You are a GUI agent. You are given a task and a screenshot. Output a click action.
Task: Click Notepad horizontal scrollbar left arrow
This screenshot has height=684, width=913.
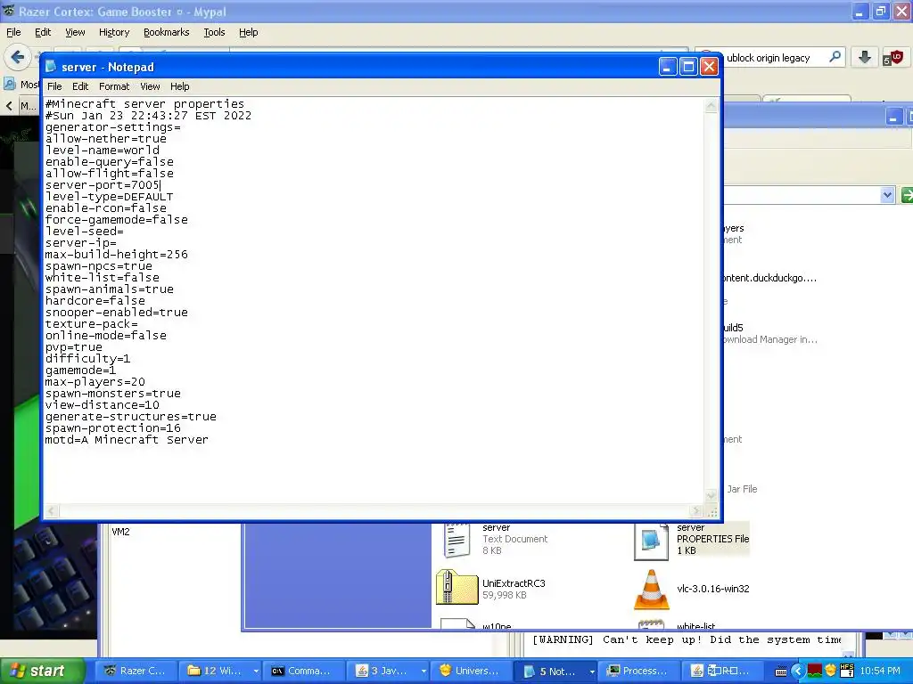point(51,511)
